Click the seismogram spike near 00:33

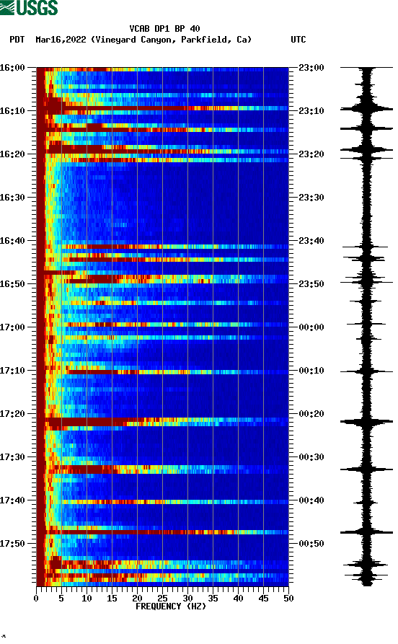pyautogui.click(x=366, y=469)
